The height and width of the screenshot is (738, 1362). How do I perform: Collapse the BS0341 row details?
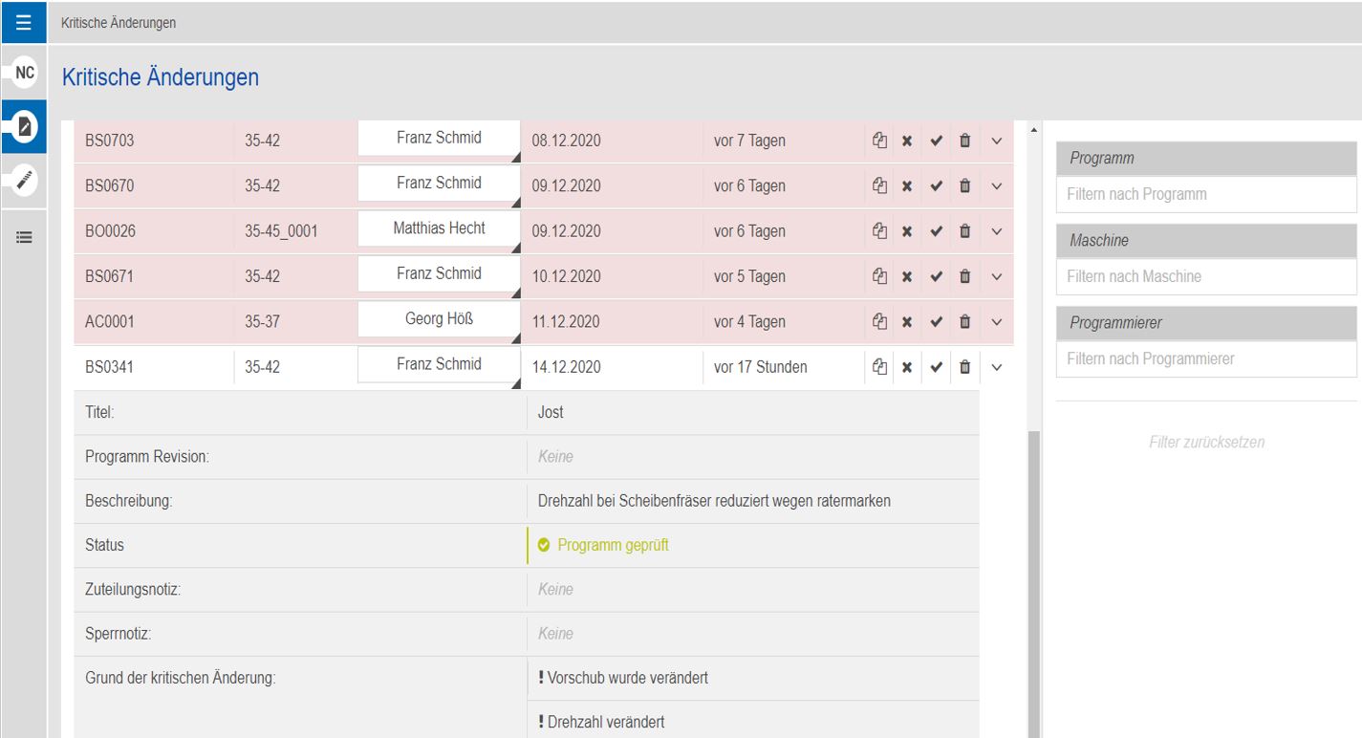[996, 367]
